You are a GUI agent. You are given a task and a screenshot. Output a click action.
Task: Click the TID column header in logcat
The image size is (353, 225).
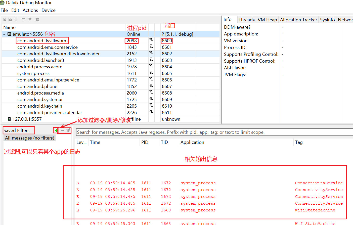click(x=169, y=142)
